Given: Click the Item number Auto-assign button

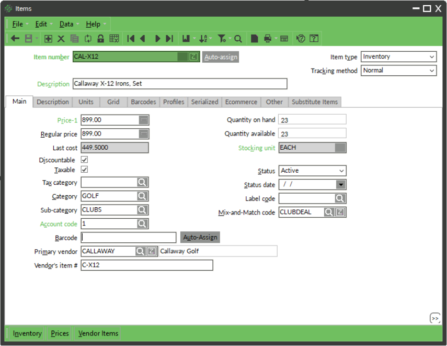Looking at the screenshot, I should point(221,57).
